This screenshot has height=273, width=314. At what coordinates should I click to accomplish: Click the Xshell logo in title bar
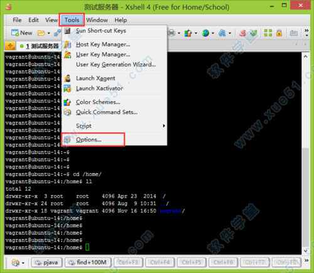(9, 7)
